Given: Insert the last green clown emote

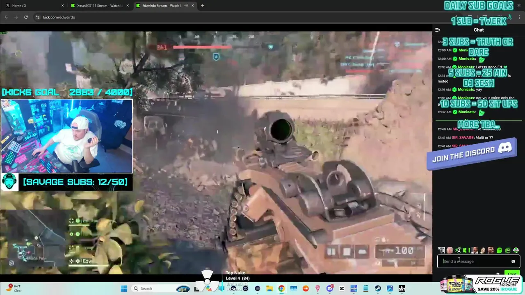Looking at the screenshot, I should [516, 250].
